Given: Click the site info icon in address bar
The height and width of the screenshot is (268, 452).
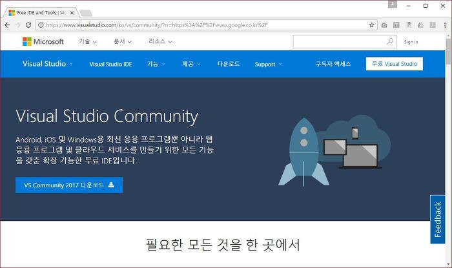Looking at the screenshot, I should tap(41, 25).
